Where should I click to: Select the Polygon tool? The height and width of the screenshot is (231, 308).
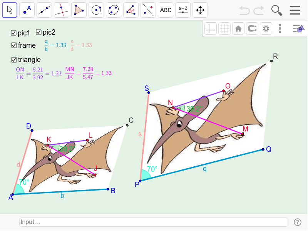pos(79,10)
